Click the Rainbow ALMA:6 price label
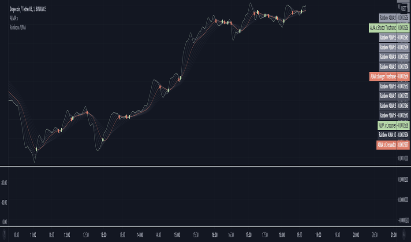 (x=394, y=86)
